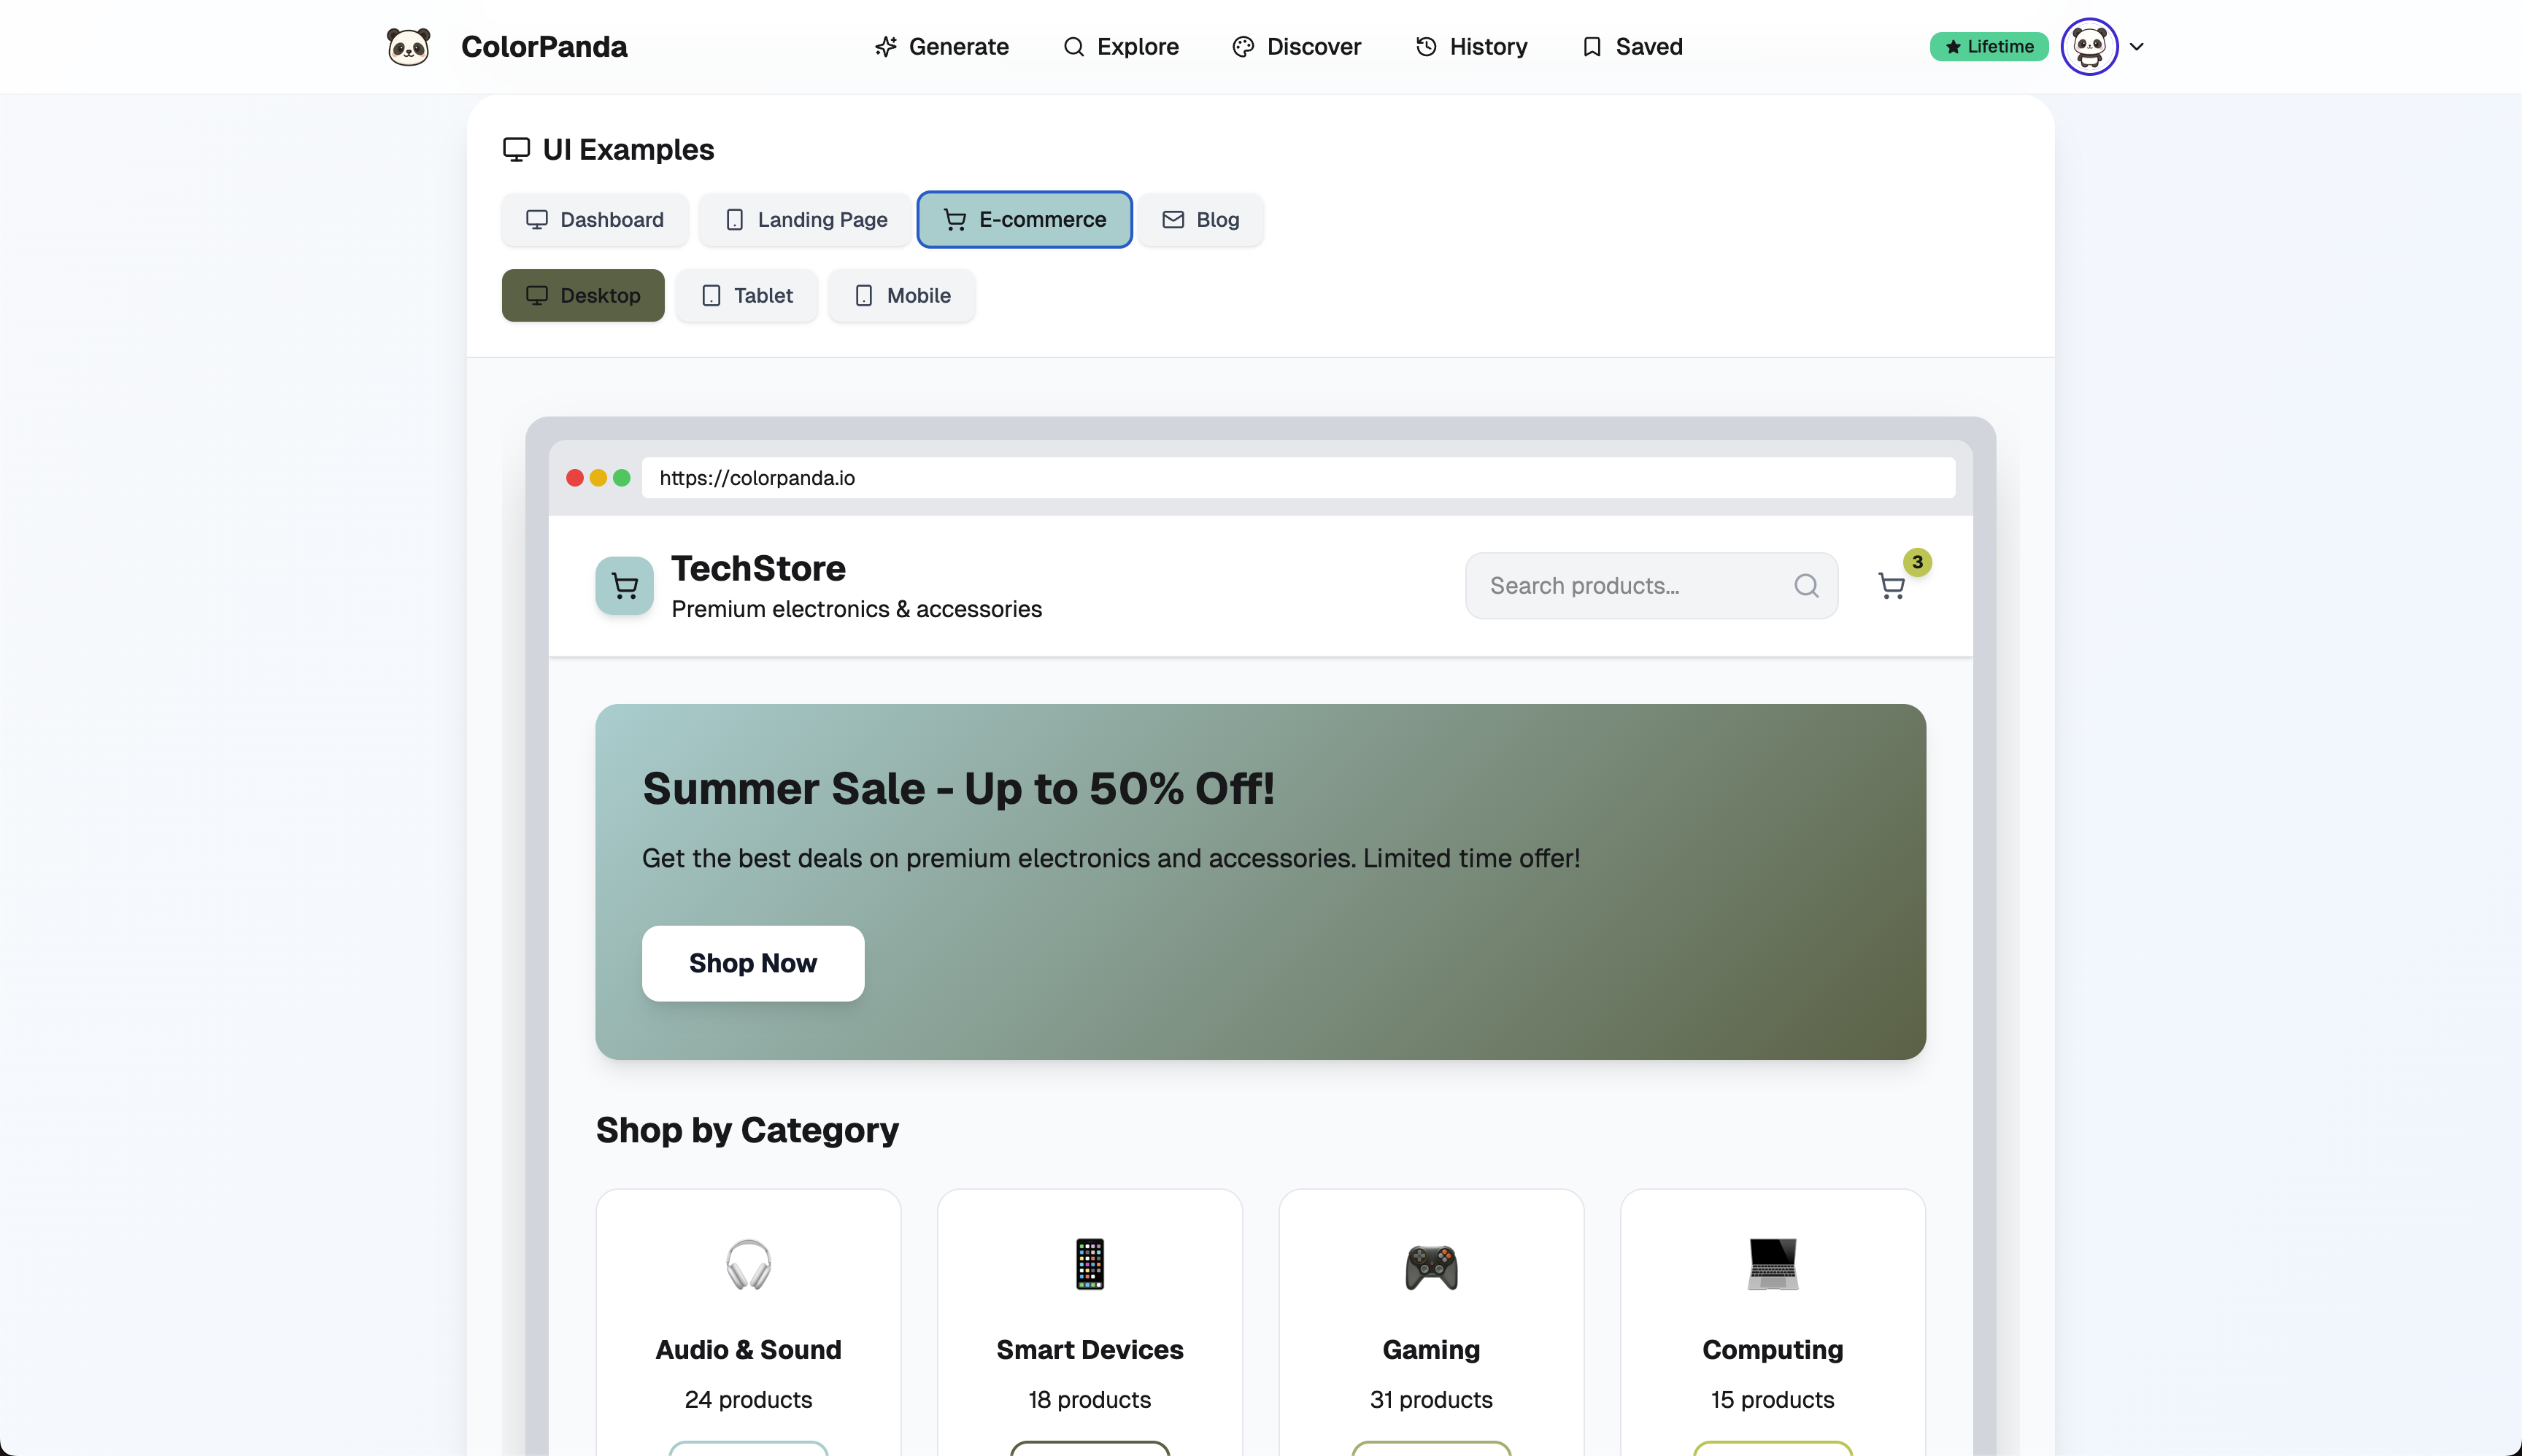Click the Computing laptop icon

1772,1265
